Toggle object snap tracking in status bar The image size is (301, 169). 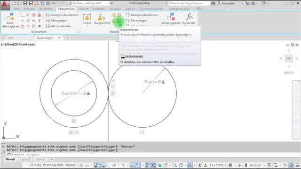pyautogui.click(x=133, y=165)
